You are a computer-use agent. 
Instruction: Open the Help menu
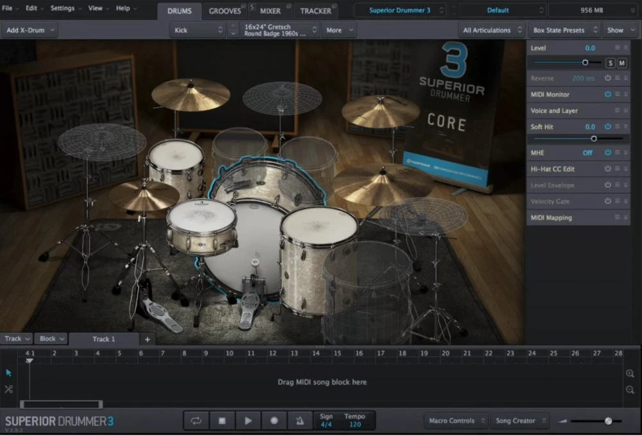[126, 8]
